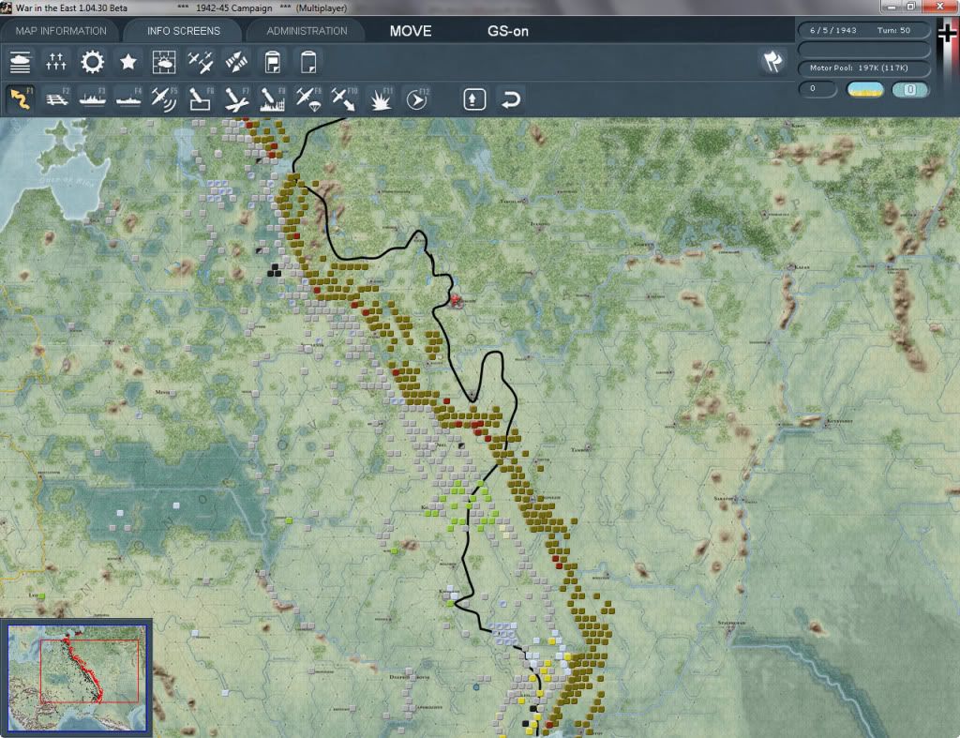Click the light blue zero counter pill

tap(909, 89)
